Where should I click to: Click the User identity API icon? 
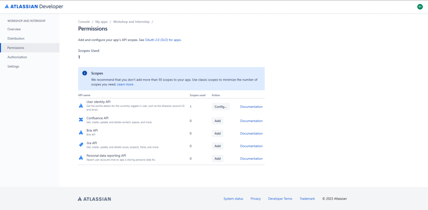coord(81,106)
